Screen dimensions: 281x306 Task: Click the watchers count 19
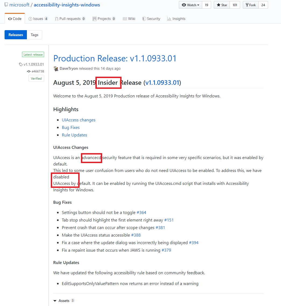(207, 5)
